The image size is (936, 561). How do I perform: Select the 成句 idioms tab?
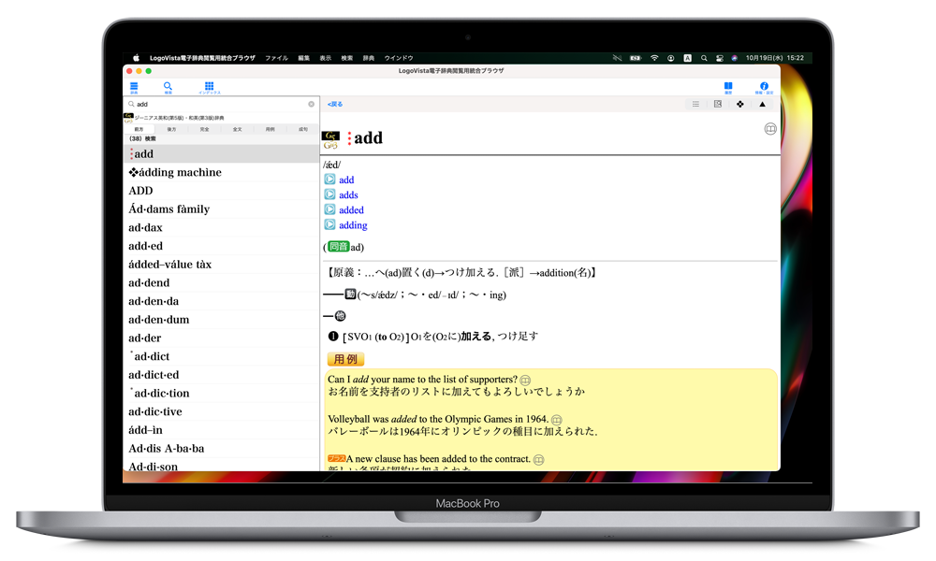[x=303, y=129]
